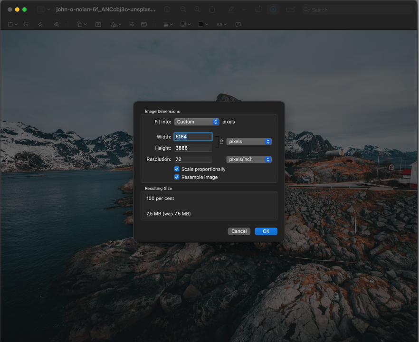Open the Shape Style line thickness menu
The image size is (419, 342).
pos(168,24)
